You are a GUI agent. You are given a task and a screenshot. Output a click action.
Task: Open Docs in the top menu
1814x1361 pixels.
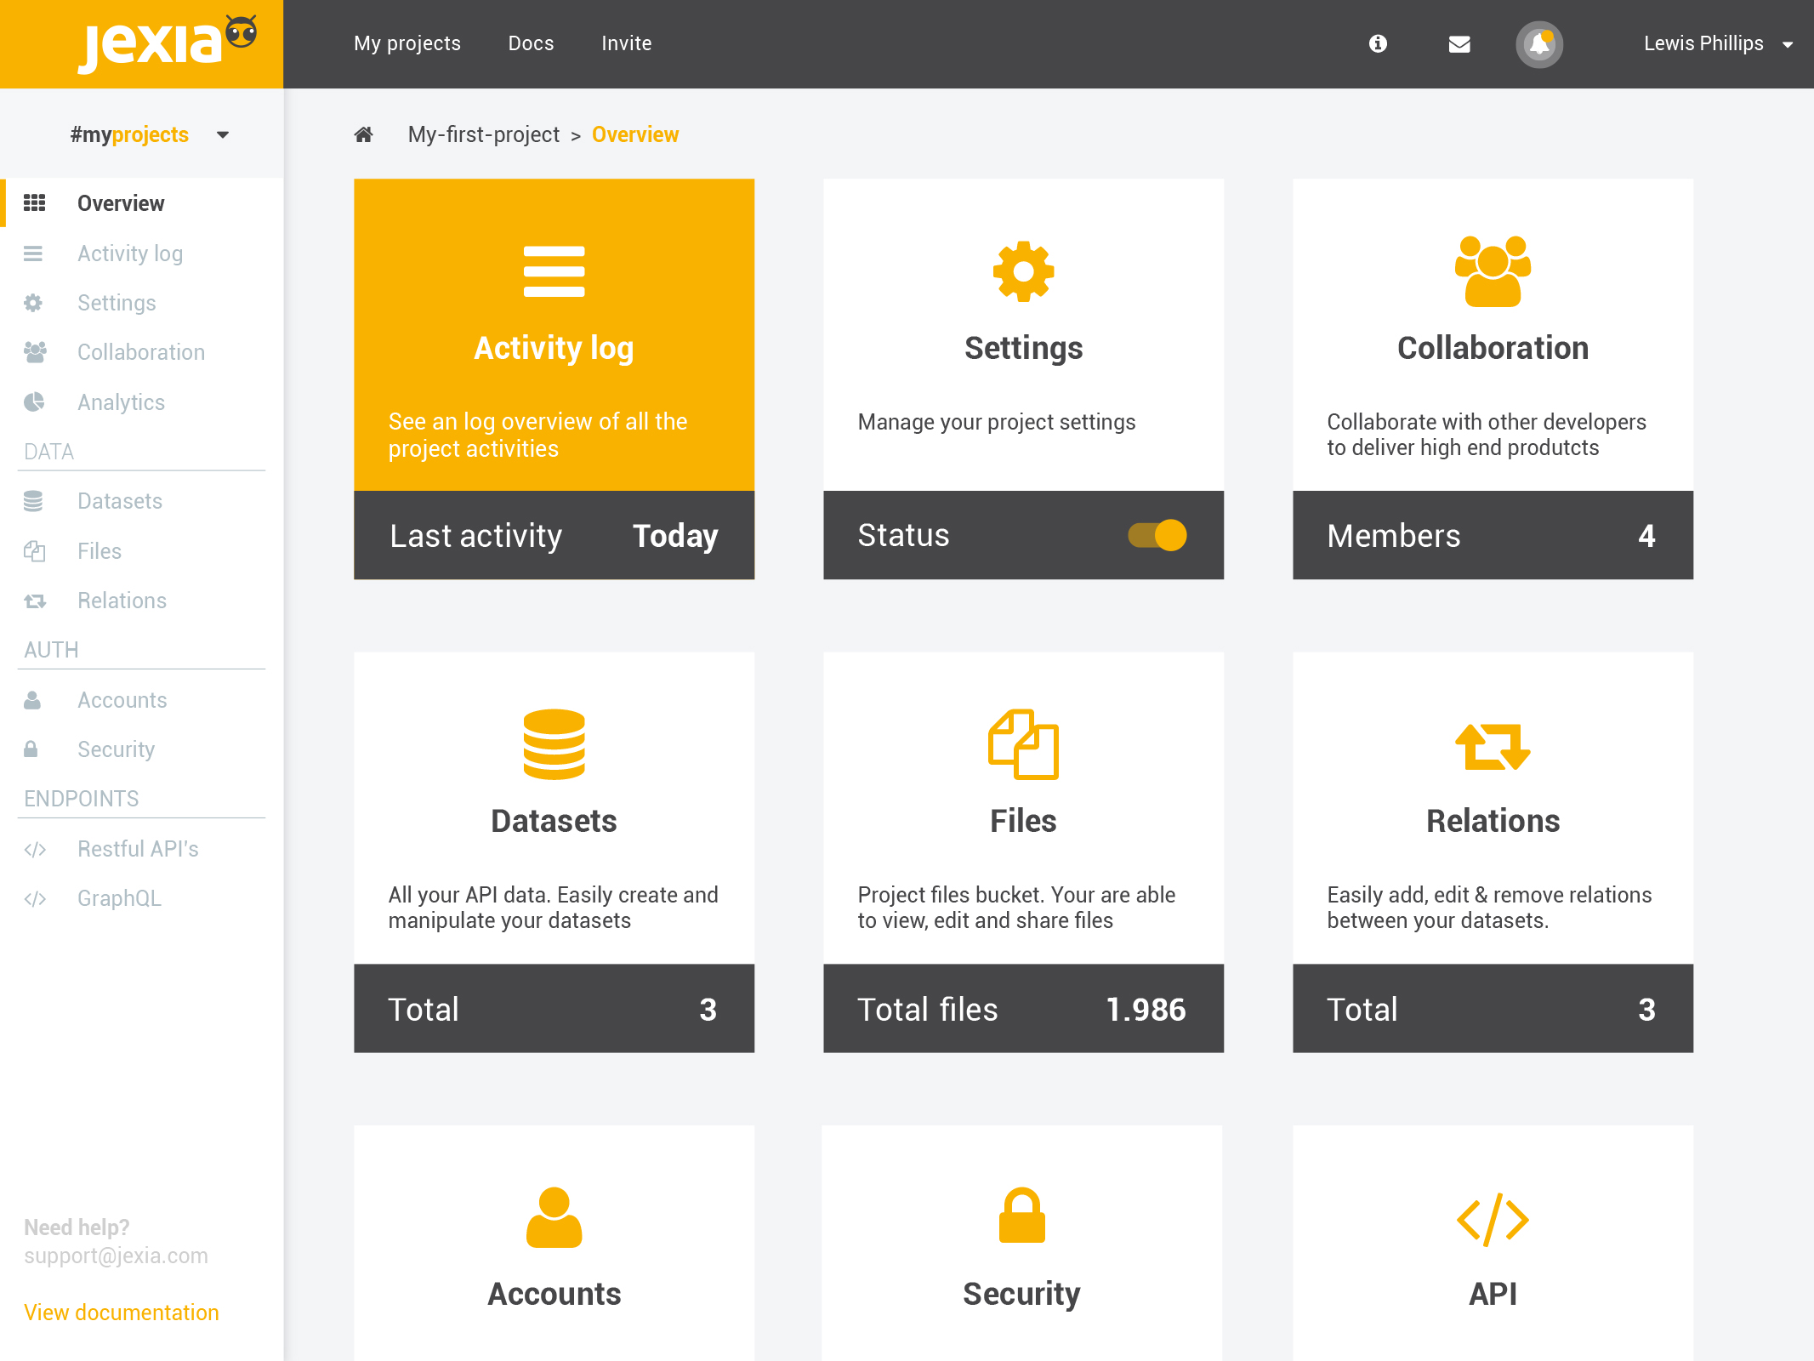pyautogui.click(x=531, y=43)
